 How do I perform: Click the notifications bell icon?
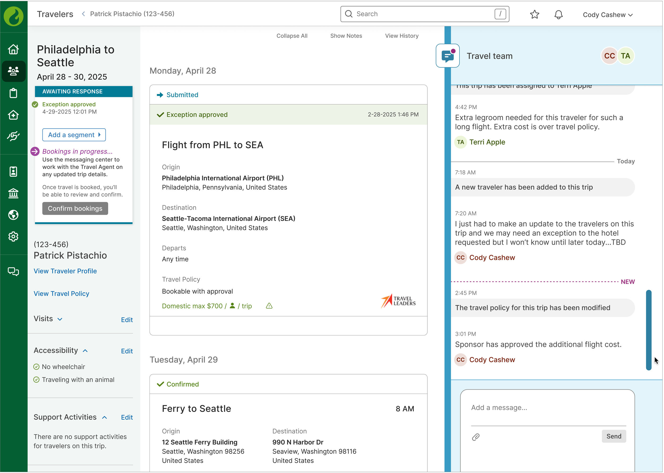pyautogui.click(x=559, y=15)
